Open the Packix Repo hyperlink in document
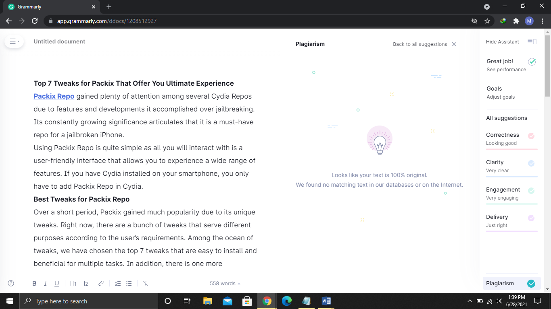Screen dimensions: 551x309 54,96
